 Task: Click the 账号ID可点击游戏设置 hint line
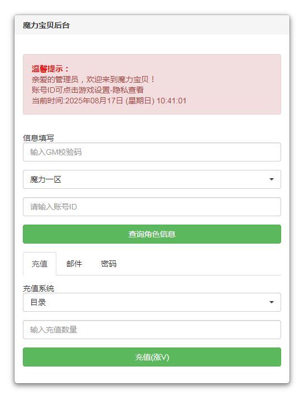[x=88, y=90]
